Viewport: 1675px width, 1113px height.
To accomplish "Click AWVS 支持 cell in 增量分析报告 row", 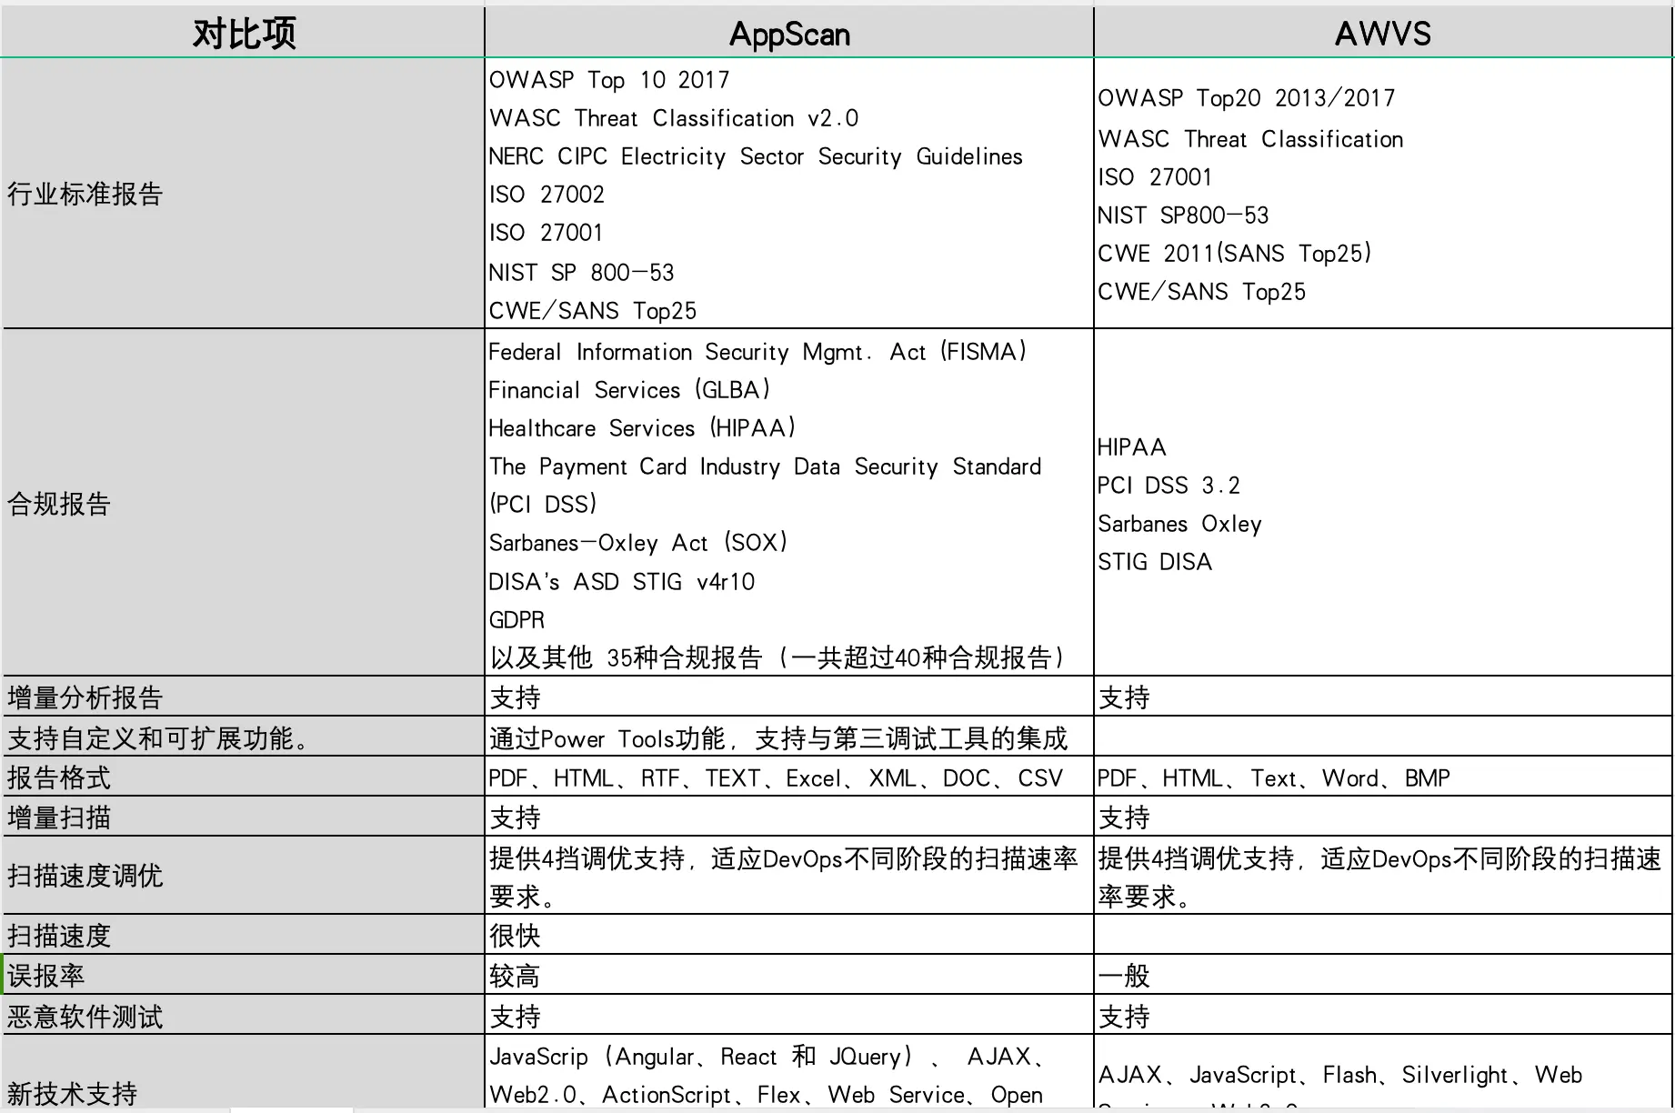I will [x=1383, y=697].
